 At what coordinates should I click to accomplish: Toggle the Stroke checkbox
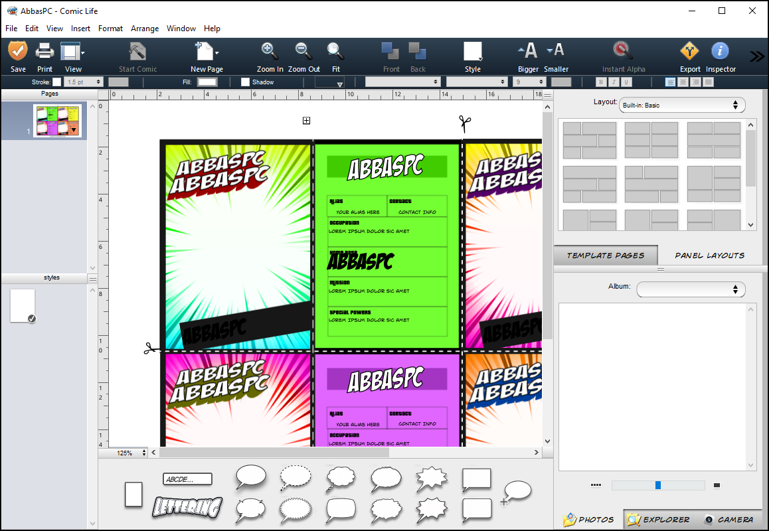[x=57, y=82]
